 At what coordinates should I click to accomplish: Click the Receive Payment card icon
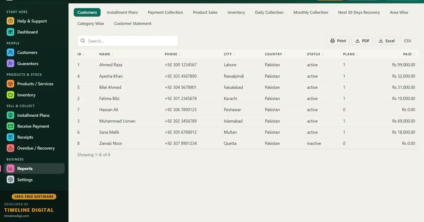point(11,126)
